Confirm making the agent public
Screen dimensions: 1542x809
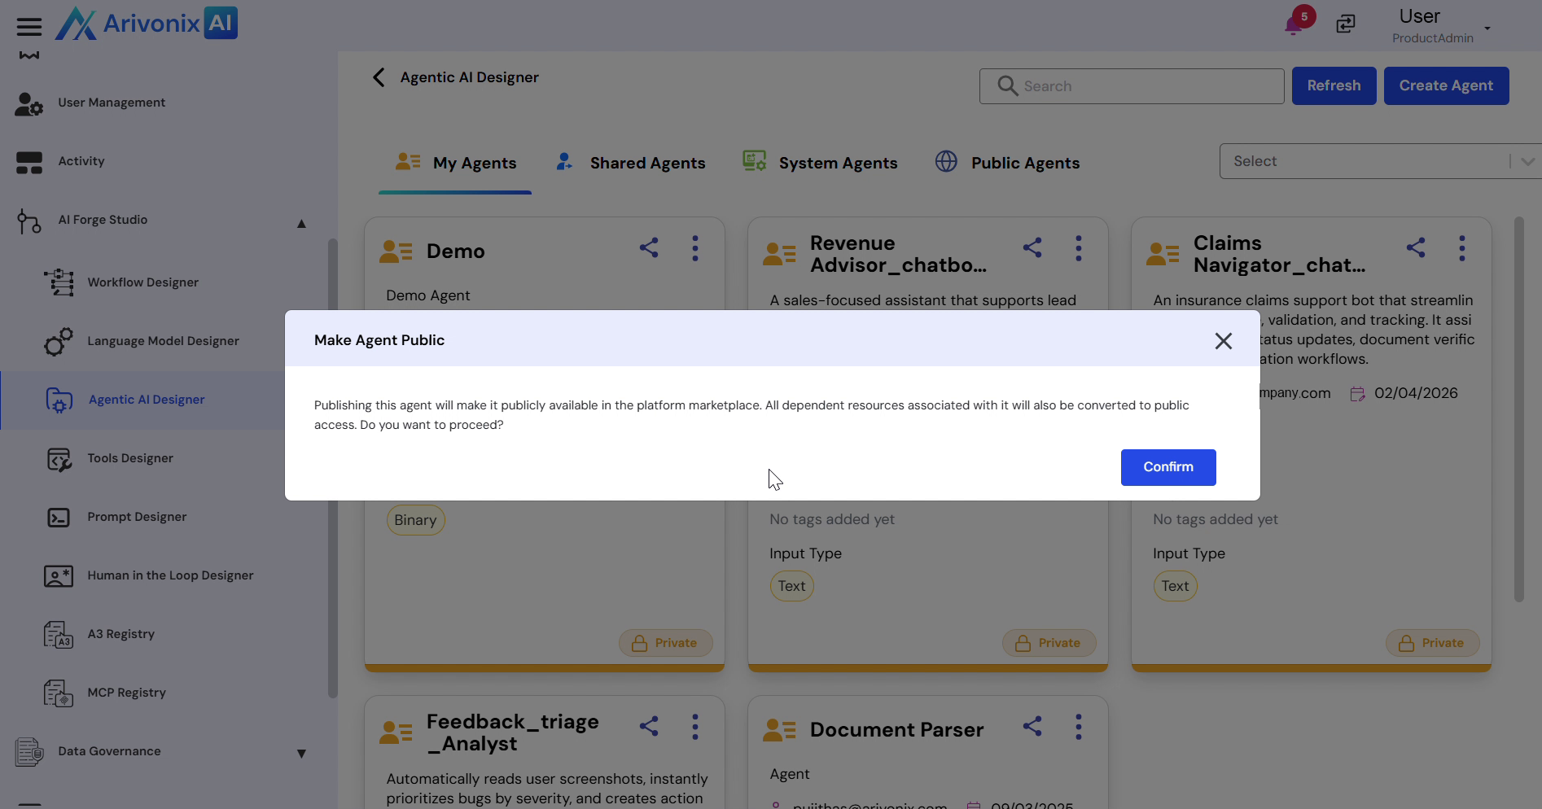pyautogui.click(x=1168, y=467)
